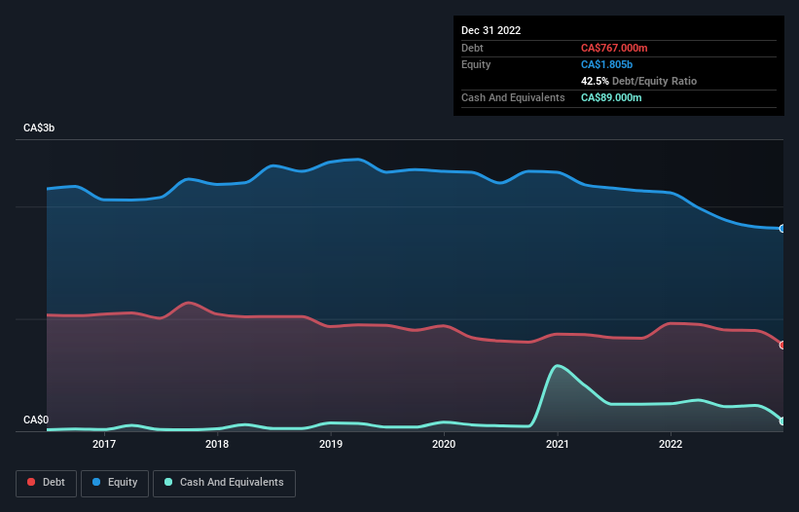Click the teal Cash endpoint marker
This screenshot has height=512, width=799.
click(x=782, y=421)
